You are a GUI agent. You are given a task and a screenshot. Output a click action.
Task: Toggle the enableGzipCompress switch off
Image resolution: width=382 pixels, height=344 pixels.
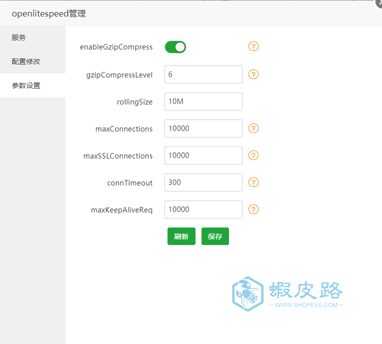tap(175, 47)
